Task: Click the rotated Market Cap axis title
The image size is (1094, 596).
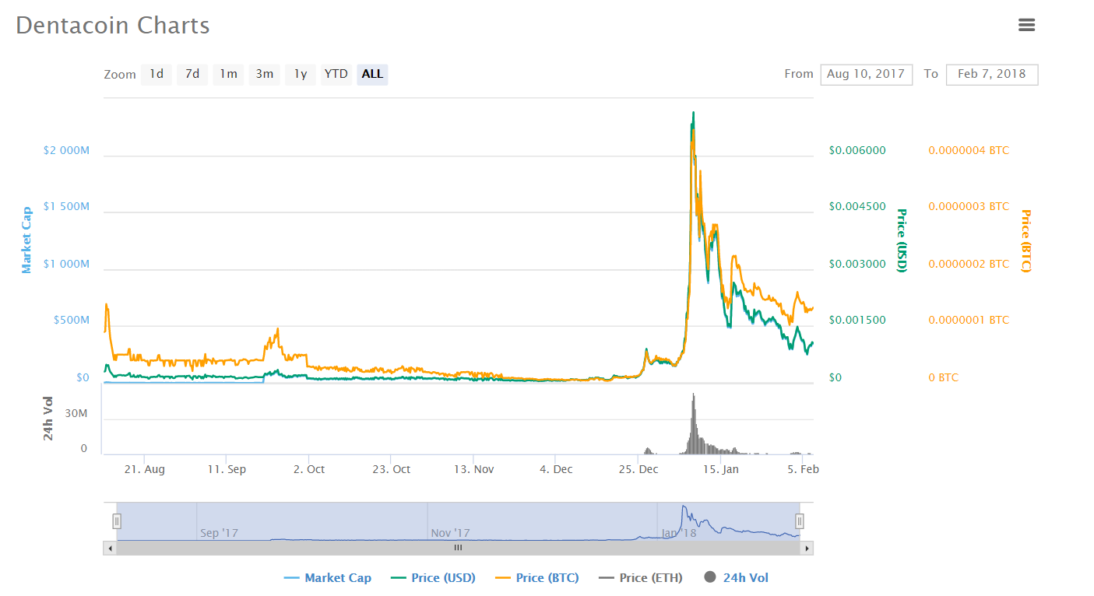Action: pos(26,240)
